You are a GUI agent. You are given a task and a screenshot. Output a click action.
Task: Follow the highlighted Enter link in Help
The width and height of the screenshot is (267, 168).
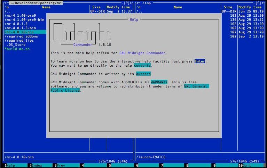200,61
